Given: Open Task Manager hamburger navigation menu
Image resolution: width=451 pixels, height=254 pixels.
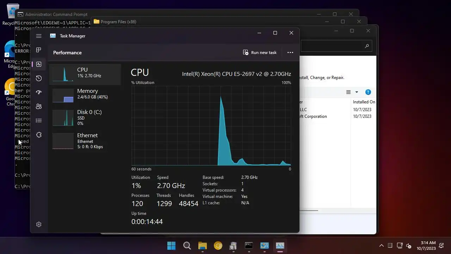Looking at the screenshot, I should pos(39,36).
